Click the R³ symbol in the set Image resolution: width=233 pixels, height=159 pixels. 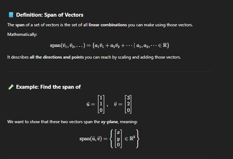click(132, 138)
